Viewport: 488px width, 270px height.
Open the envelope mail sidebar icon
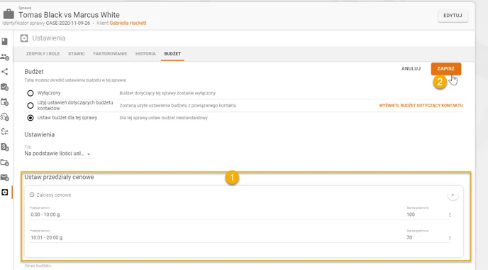5,178
